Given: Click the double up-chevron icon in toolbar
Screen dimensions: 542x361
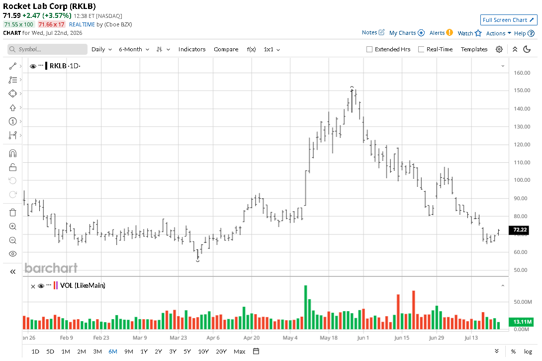Looking at the screenshot, I should tap(515, 49).
